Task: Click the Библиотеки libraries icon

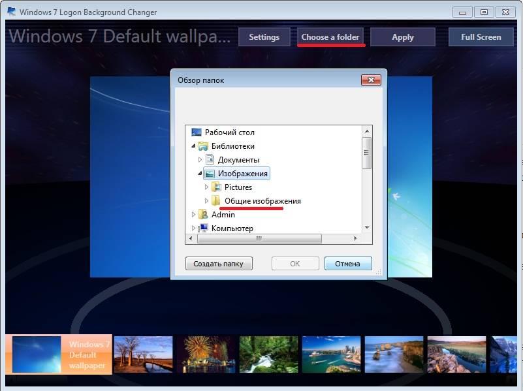Action: (x=203, y=146)
